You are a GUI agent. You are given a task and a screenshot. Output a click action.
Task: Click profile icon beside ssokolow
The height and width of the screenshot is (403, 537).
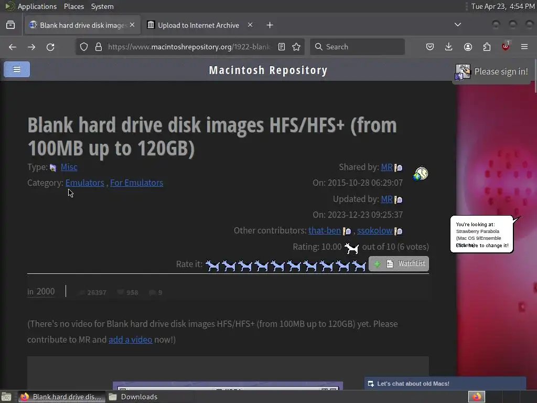point(399,231)
